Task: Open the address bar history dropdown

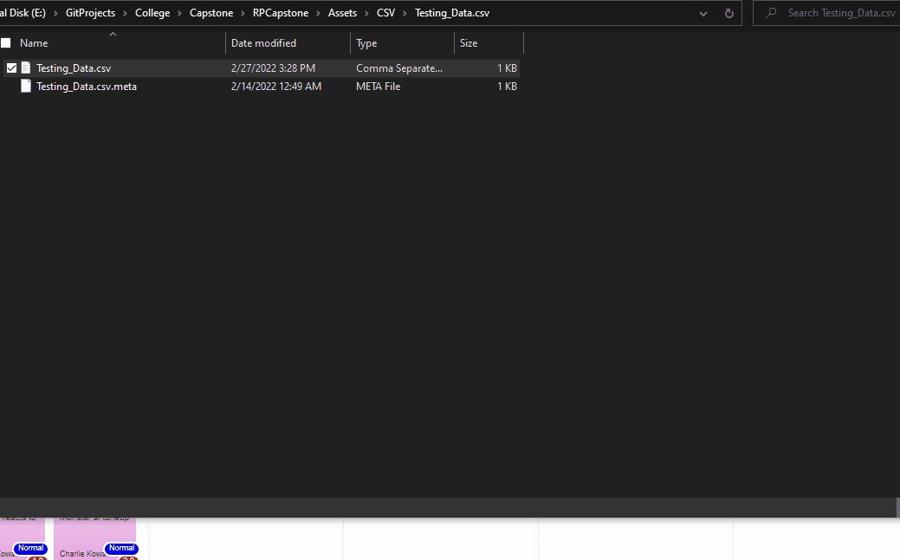Action: (x=703, y=13)
